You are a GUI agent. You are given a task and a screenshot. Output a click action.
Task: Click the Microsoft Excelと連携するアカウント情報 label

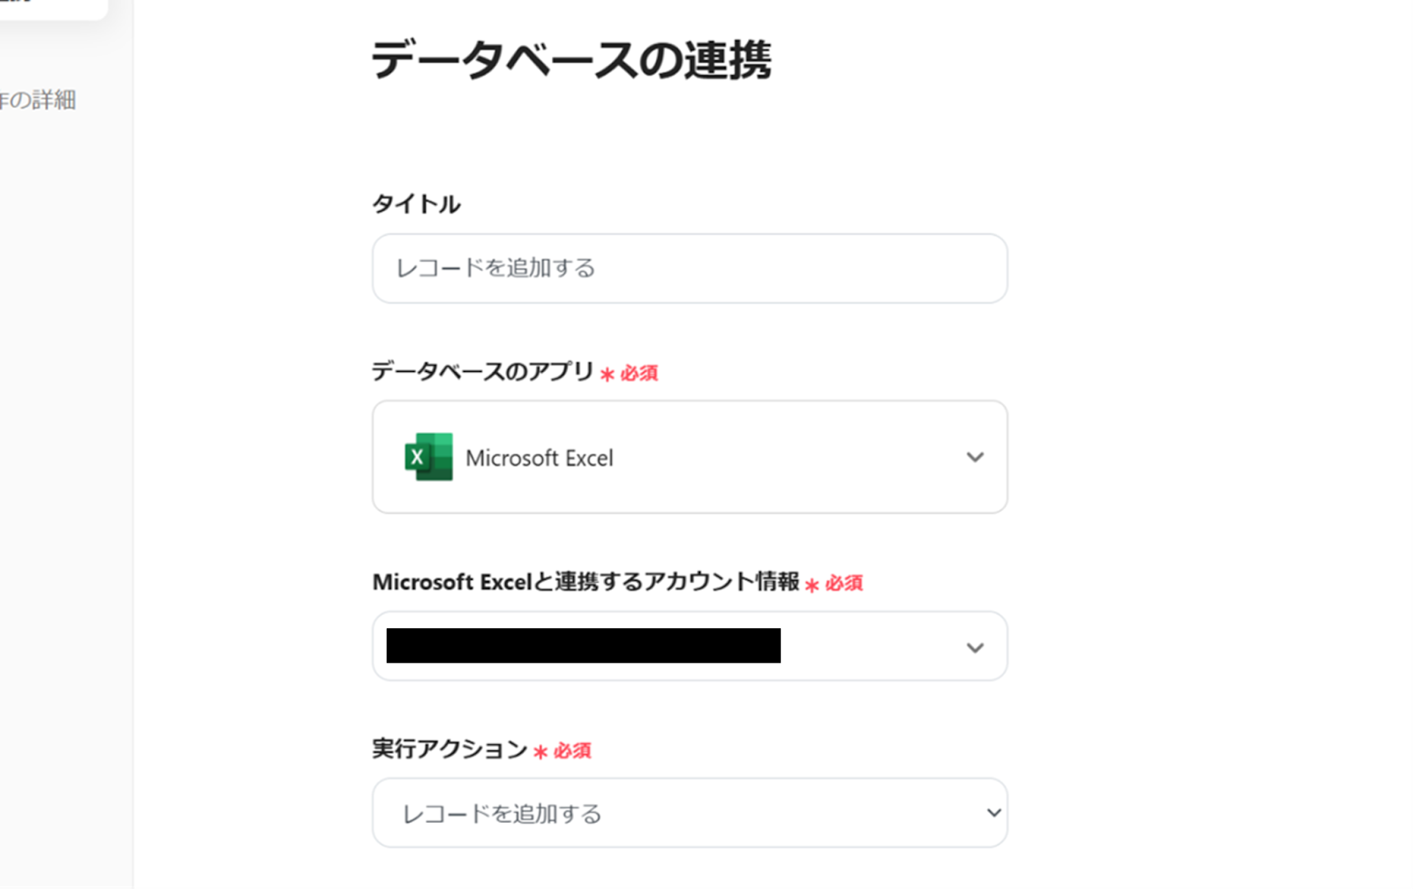coord(586,581)
